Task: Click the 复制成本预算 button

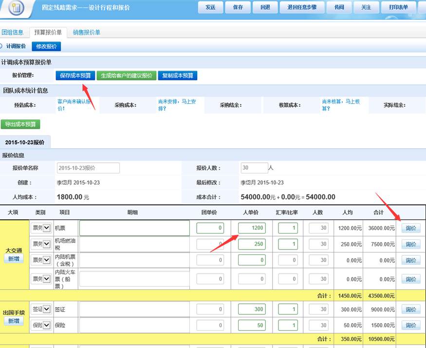Action: [177, 76]
